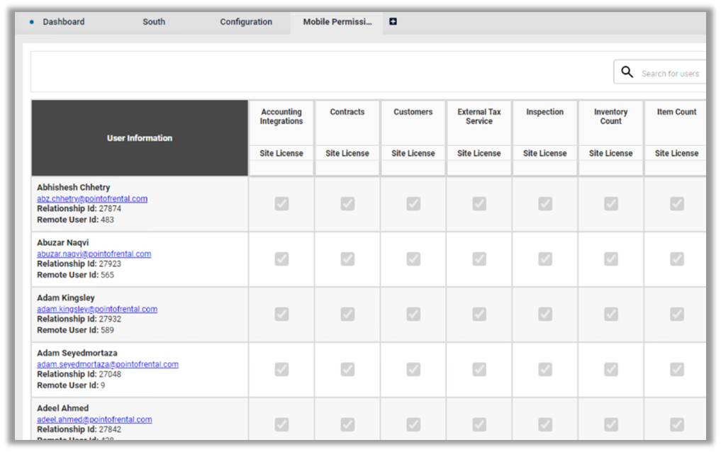721x452 pixels.
Task: Toggle Adam Seyedmortaza's Inspection checkbox
Action: click(545, 369)
